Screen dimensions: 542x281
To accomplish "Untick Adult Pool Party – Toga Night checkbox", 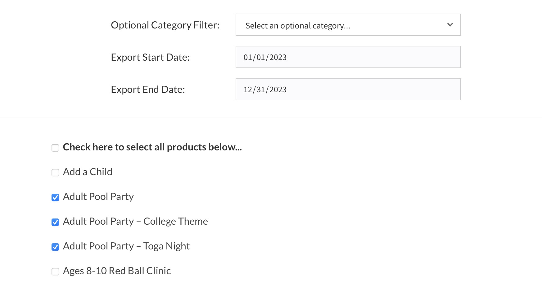I will pyautogui.click(x=55, y=247).
